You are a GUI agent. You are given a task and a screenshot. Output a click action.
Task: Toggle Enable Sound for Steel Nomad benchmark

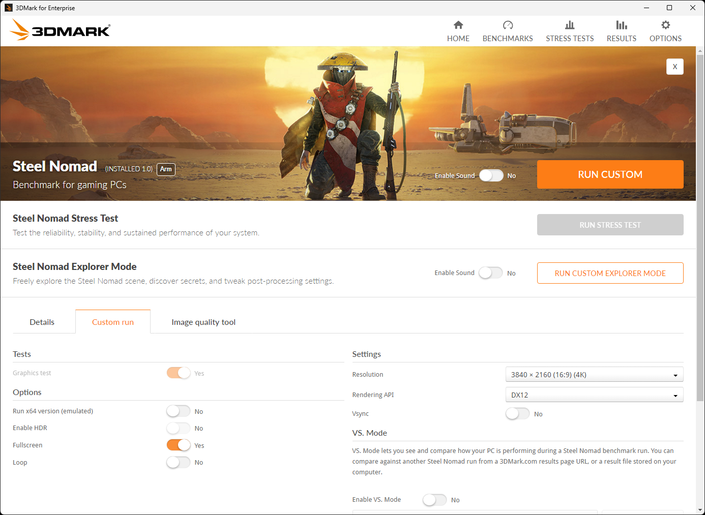(491, 175)
